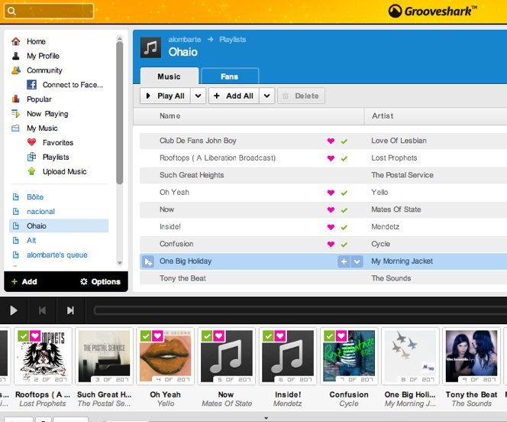Toggle library checkmark for Club De Fans John Boy
The height and width of the screenshot is (422, 507).
(x=344, y=141)
